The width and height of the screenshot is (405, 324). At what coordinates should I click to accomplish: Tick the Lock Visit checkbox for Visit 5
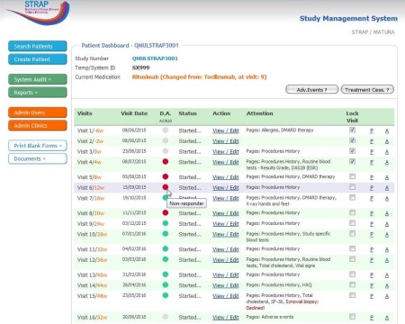tap(353, 176)
